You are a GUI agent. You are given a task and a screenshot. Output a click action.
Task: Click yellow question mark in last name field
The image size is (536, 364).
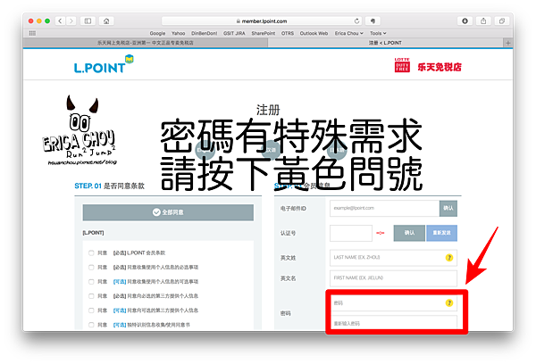tap(449, 258)
